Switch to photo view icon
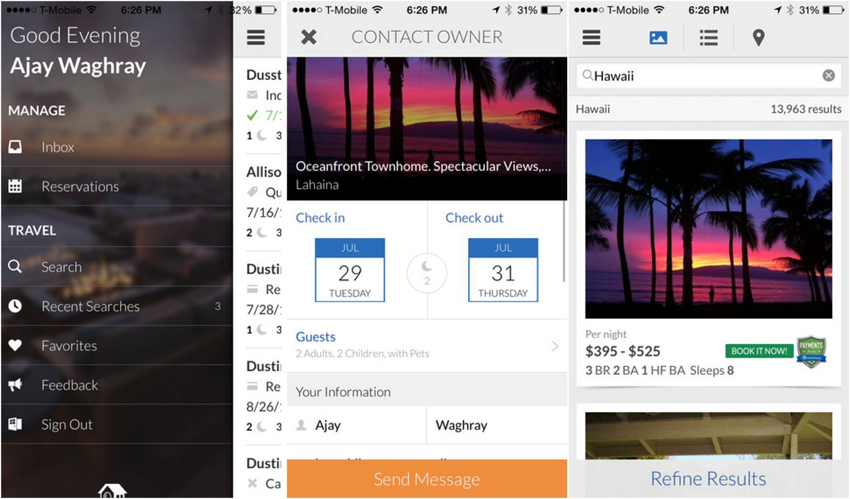Screen dimensions: 850x499 coord(658,37)
